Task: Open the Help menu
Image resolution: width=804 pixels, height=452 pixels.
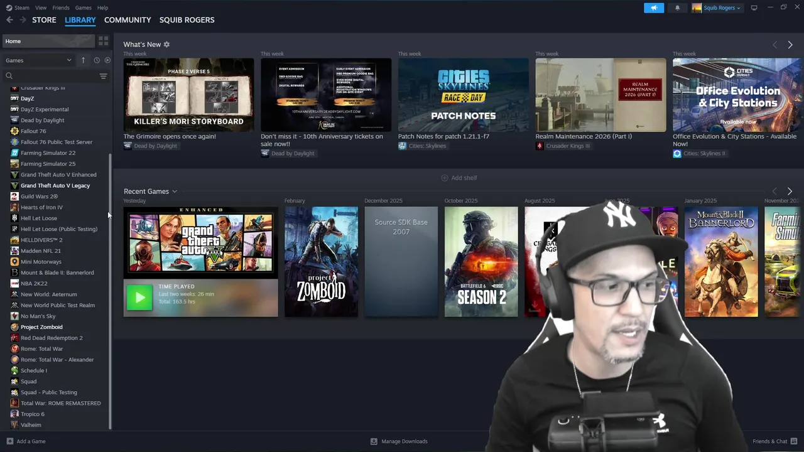Action: coord(102,8)
